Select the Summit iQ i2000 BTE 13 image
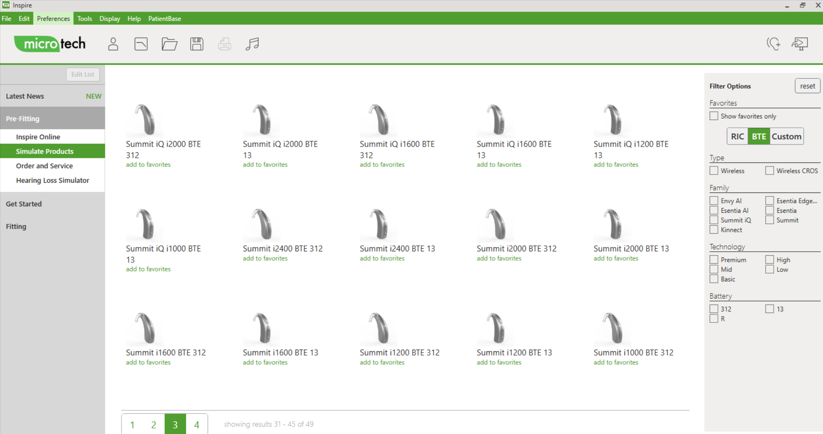Viewport: 823px width, 434px height. (261, 120)
